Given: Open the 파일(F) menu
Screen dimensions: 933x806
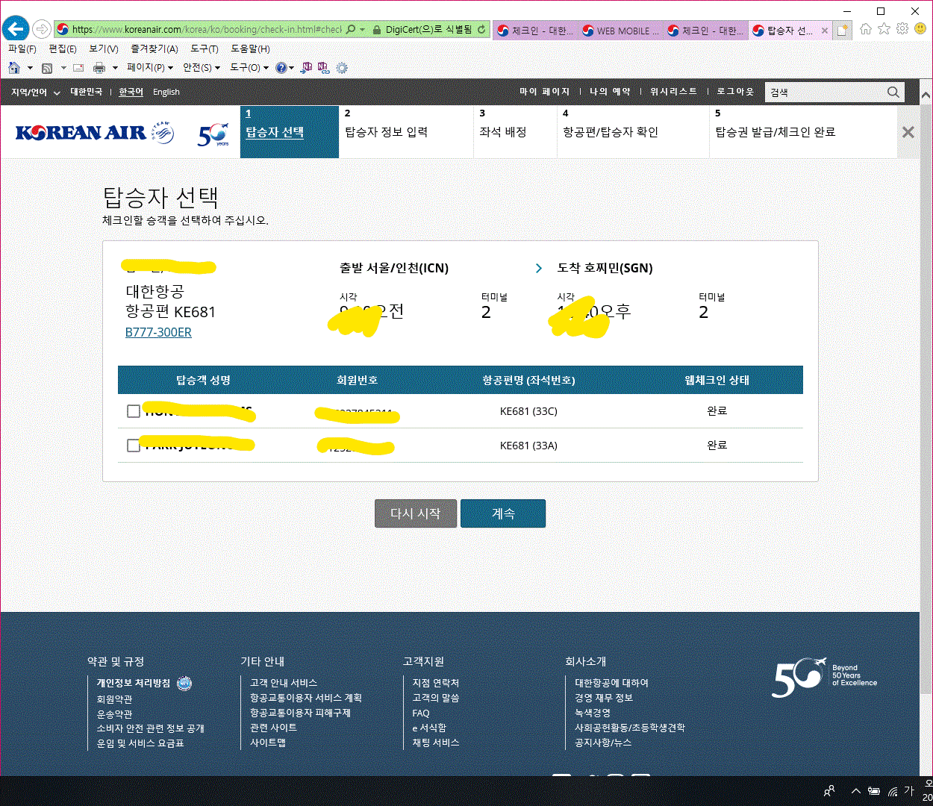Looking at the screenshot, I should 22,49.
